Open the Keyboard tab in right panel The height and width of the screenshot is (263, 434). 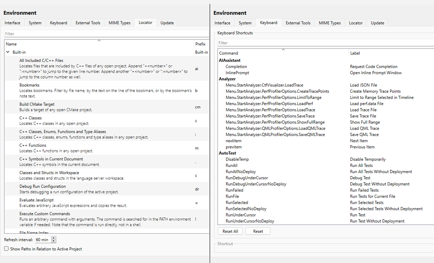[268, 23]
